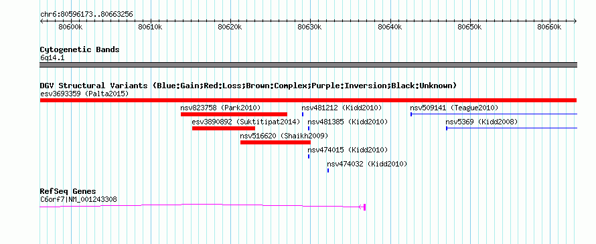Click the C6orf7|NM_001243308 gene label

pos(78,199)
